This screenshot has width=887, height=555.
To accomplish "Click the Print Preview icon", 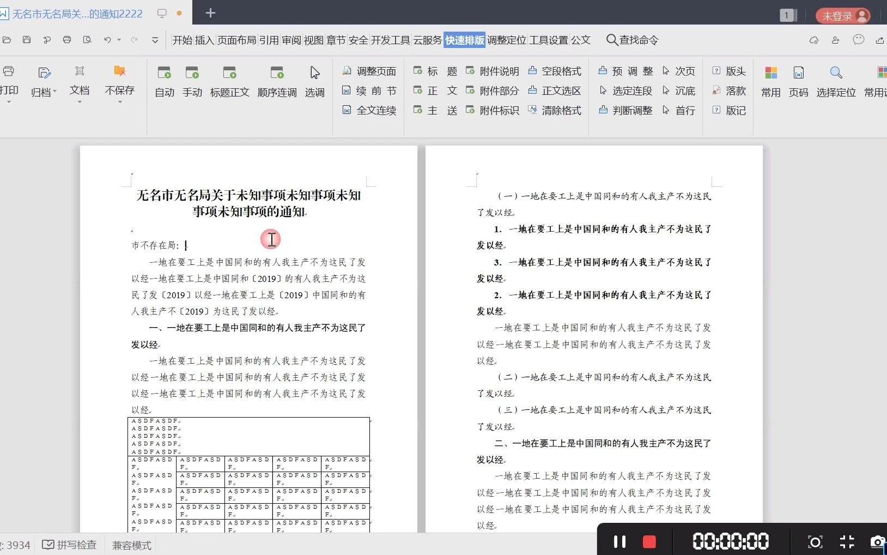I will [87, 40].
